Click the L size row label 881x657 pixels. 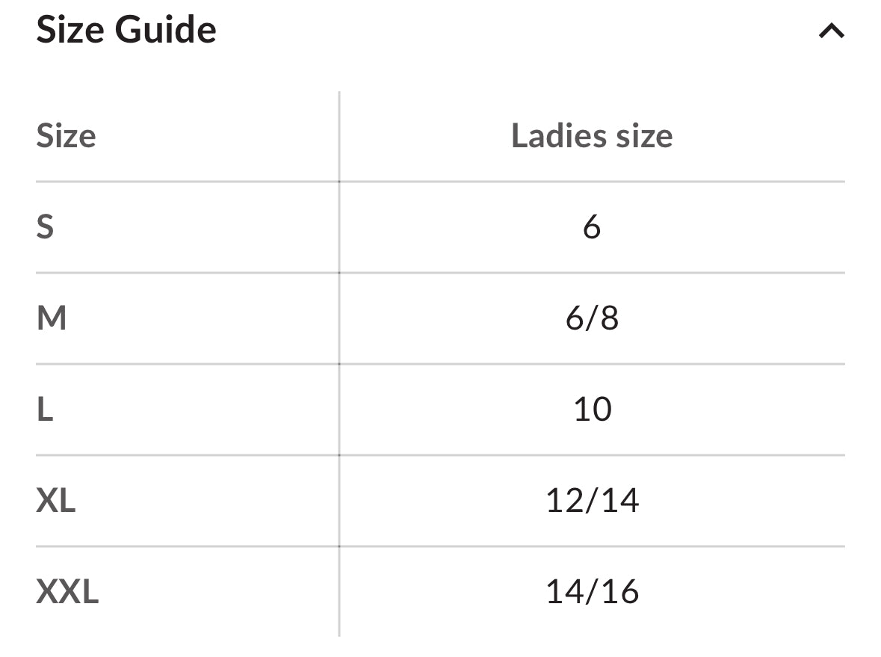tap(45, 409)
